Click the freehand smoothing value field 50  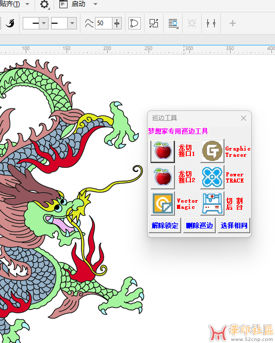coord(104,23)
